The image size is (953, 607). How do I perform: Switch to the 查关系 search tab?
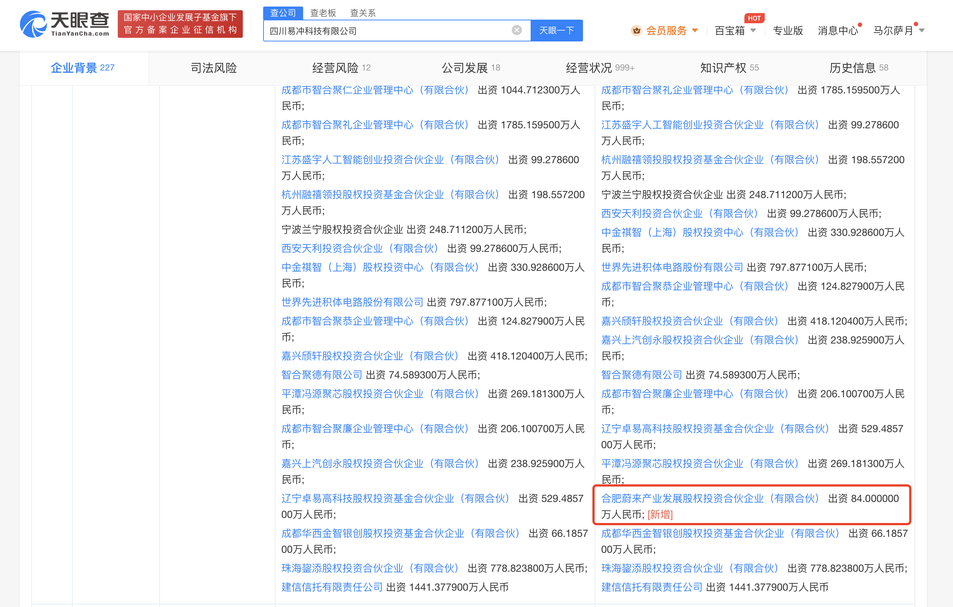tap(363, 13)
